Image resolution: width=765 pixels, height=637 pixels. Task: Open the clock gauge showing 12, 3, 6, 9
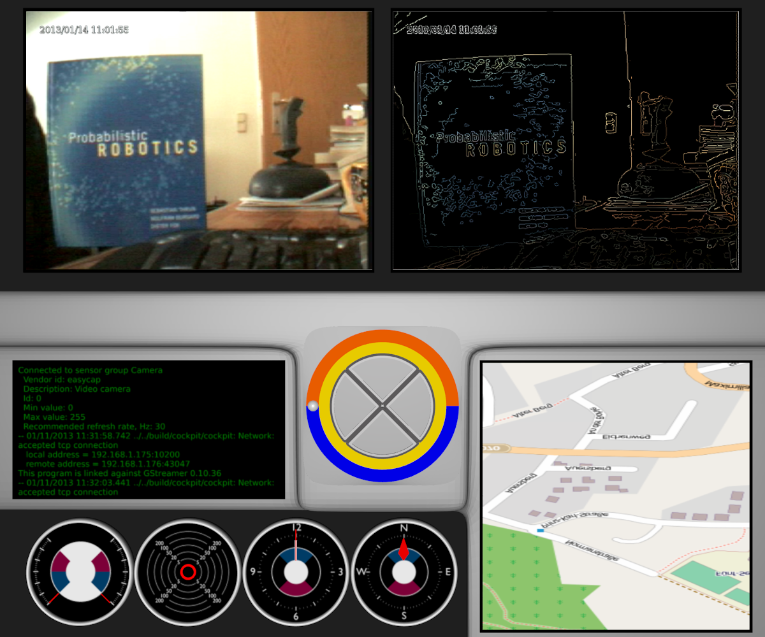(x=296, y=571)
